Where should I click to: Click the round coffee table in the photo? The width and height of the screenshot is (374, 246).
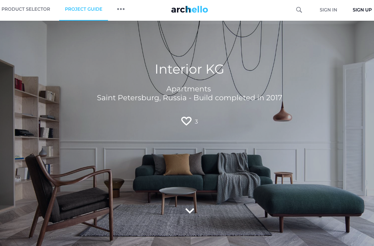point(178,198)
